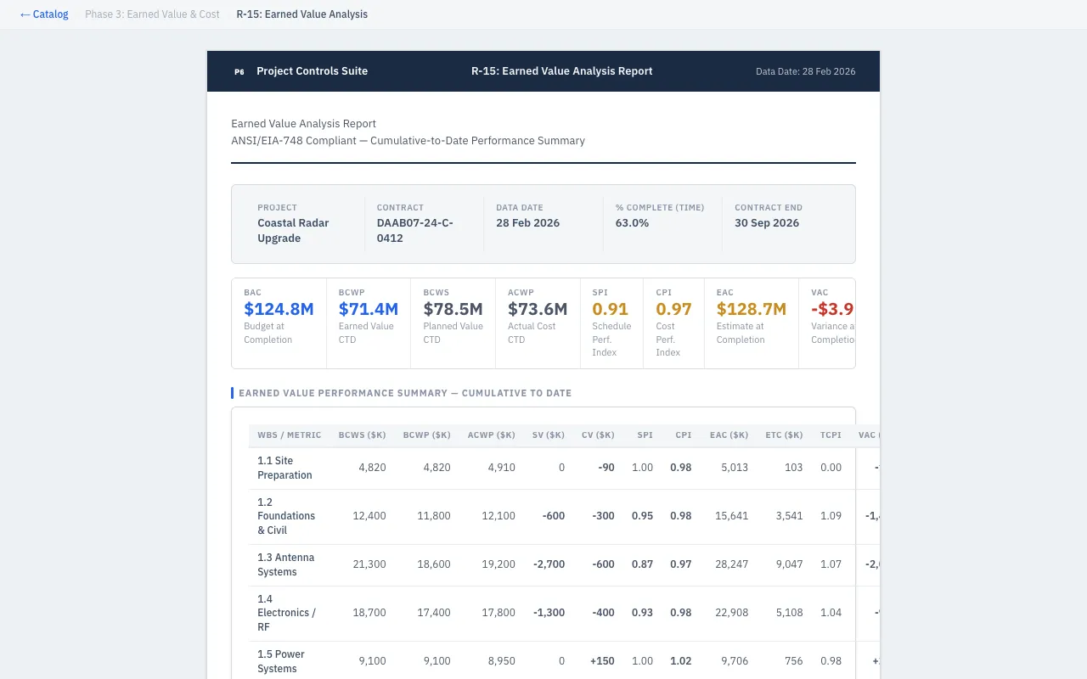Screen dimensions: 1087x679
Task: Click the VAC -$3.9M variance tile
Action: coord(828,323)
